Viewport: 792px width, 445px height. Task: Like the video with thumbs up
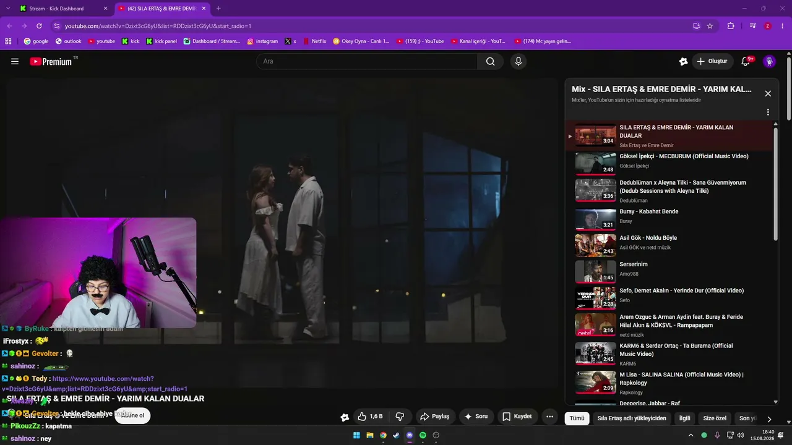coord(370,417)
